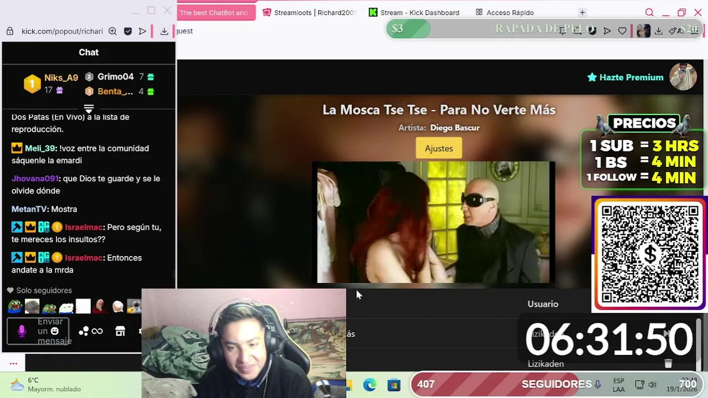This screenshot has width=708, height=398.
Task: Click the Usuario column header
Action: [x=543, y=304]
